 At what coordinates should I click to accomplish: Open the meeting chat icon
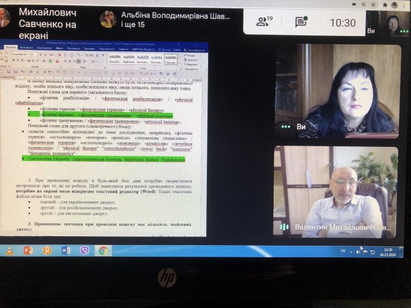(301, 22)
